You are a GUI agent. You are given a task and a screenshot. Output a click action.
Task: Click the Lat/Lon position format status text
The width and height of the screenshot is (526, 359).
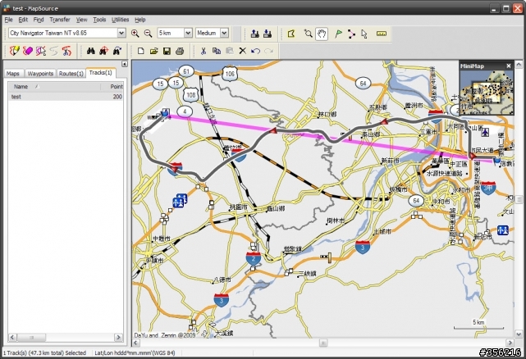click(x=135, y=352)
